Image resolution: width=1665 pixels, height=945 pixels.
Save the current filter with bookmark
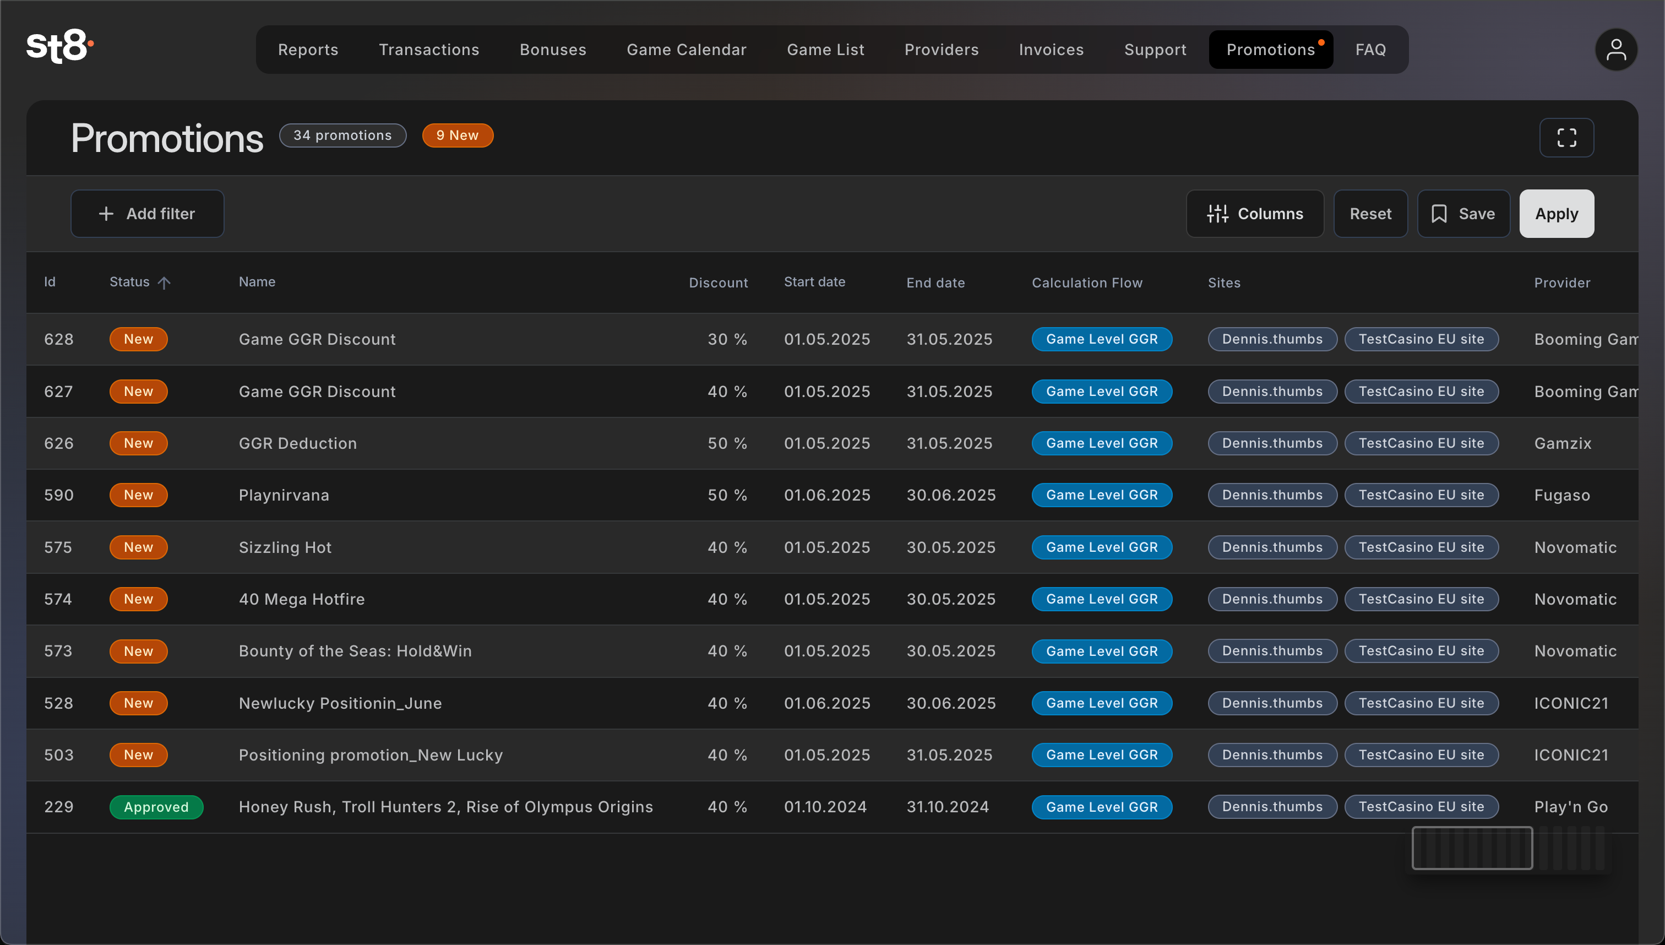point(1463,214)
